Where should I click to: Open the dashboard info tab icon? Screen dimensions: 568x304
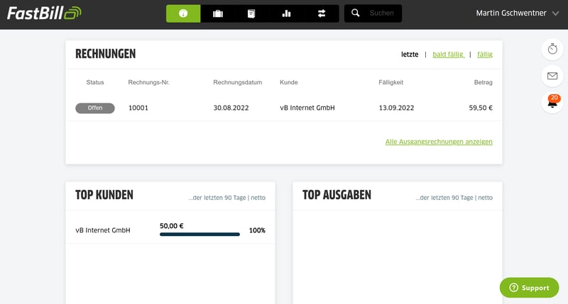pyautogui.click(x=183, y=13)
